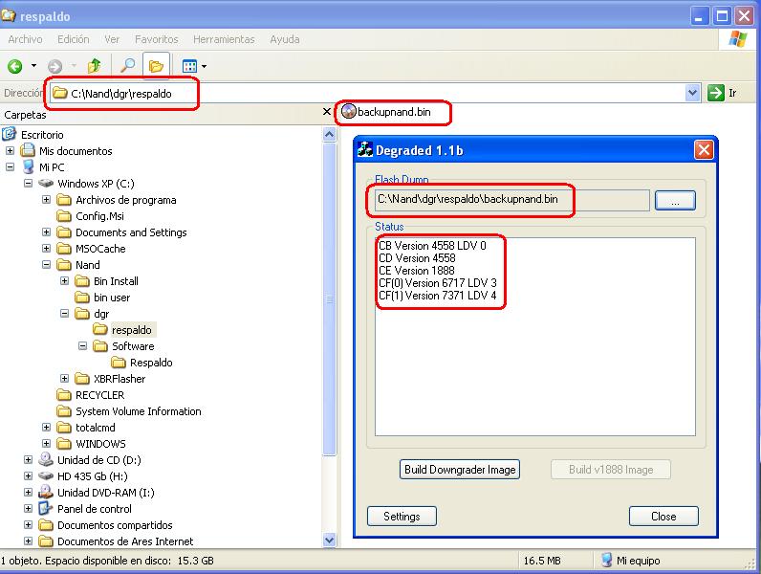
Task: Select the Config.Msi folder
Action: coord(99,216)
